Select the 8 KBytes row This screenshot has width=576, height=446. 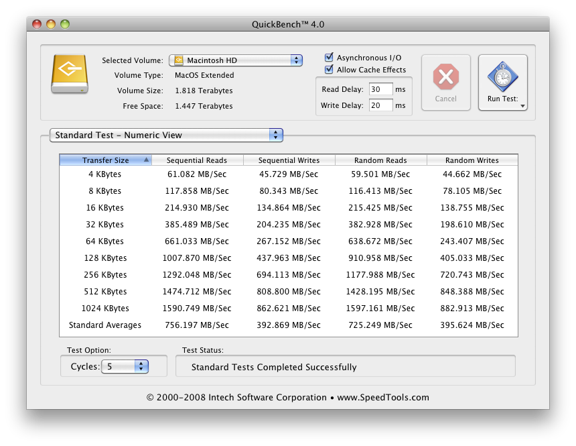point(289,191)
